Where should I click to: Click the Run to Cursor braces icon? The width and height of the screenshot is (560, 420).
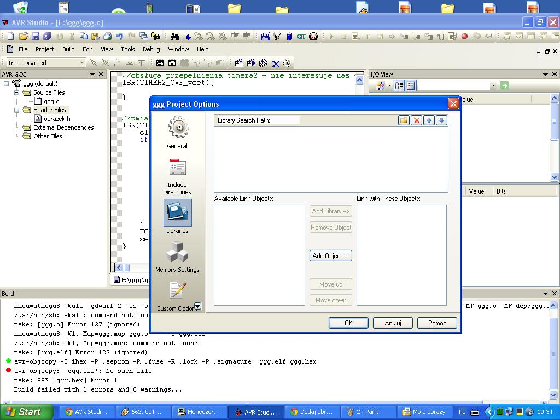(441, 36)
